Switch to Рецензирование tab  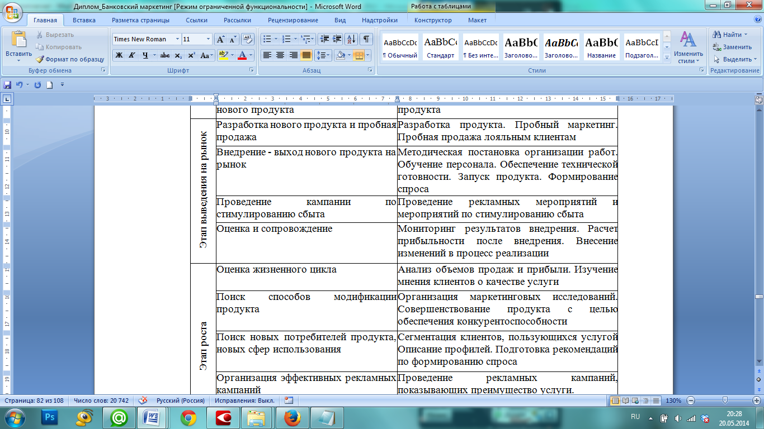[293, 20]
